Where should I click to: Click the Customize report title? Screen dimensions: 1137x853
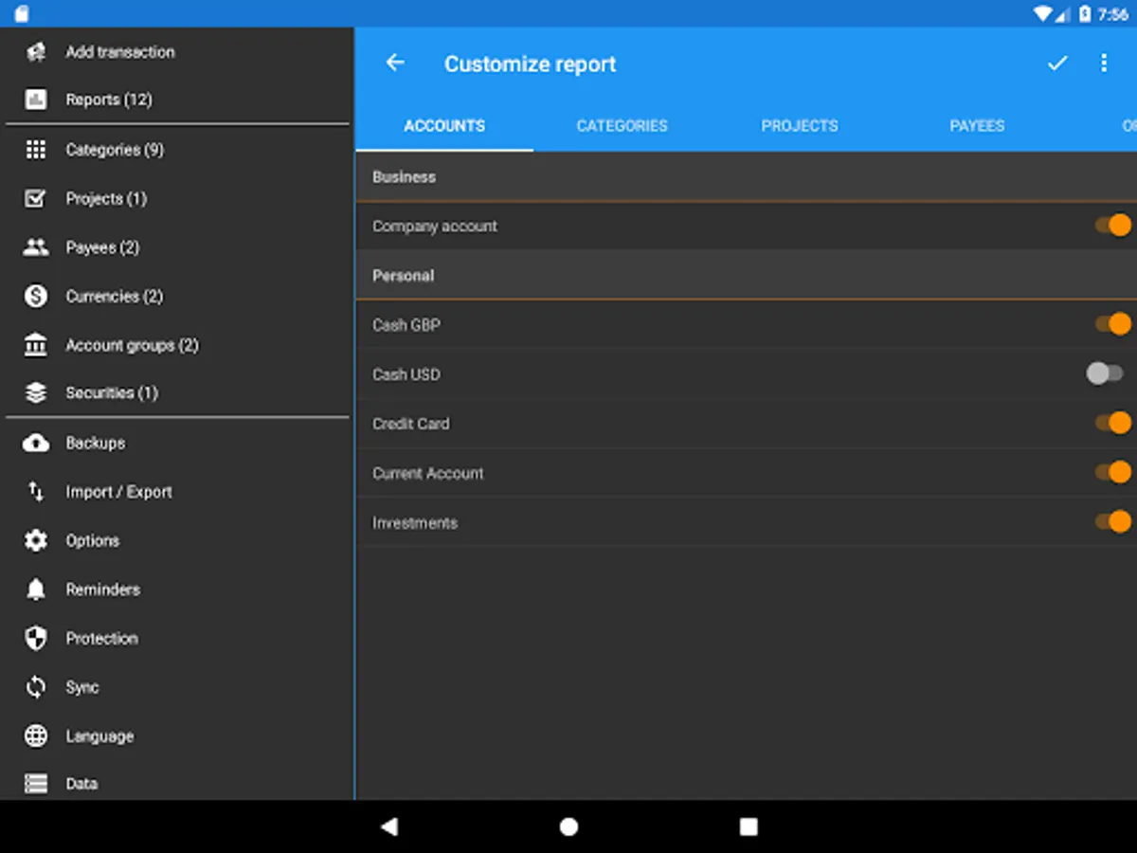pos(531,64)
